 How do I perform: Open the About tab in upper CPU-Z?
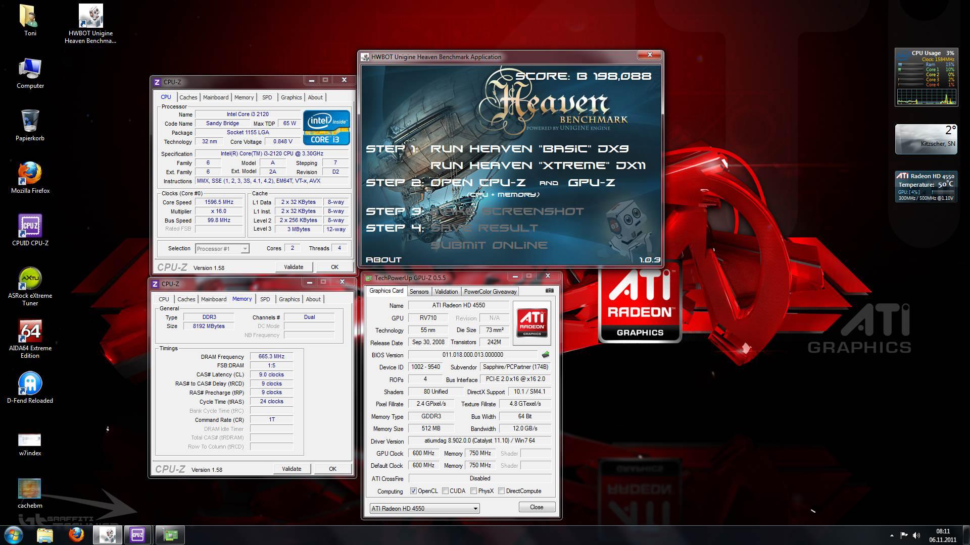(315, 97)
